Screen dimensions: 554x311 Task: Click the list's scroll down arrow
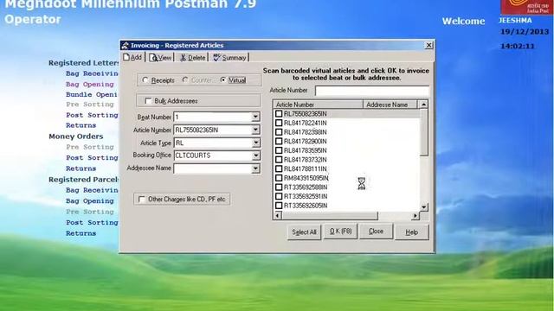click(424, 207)
